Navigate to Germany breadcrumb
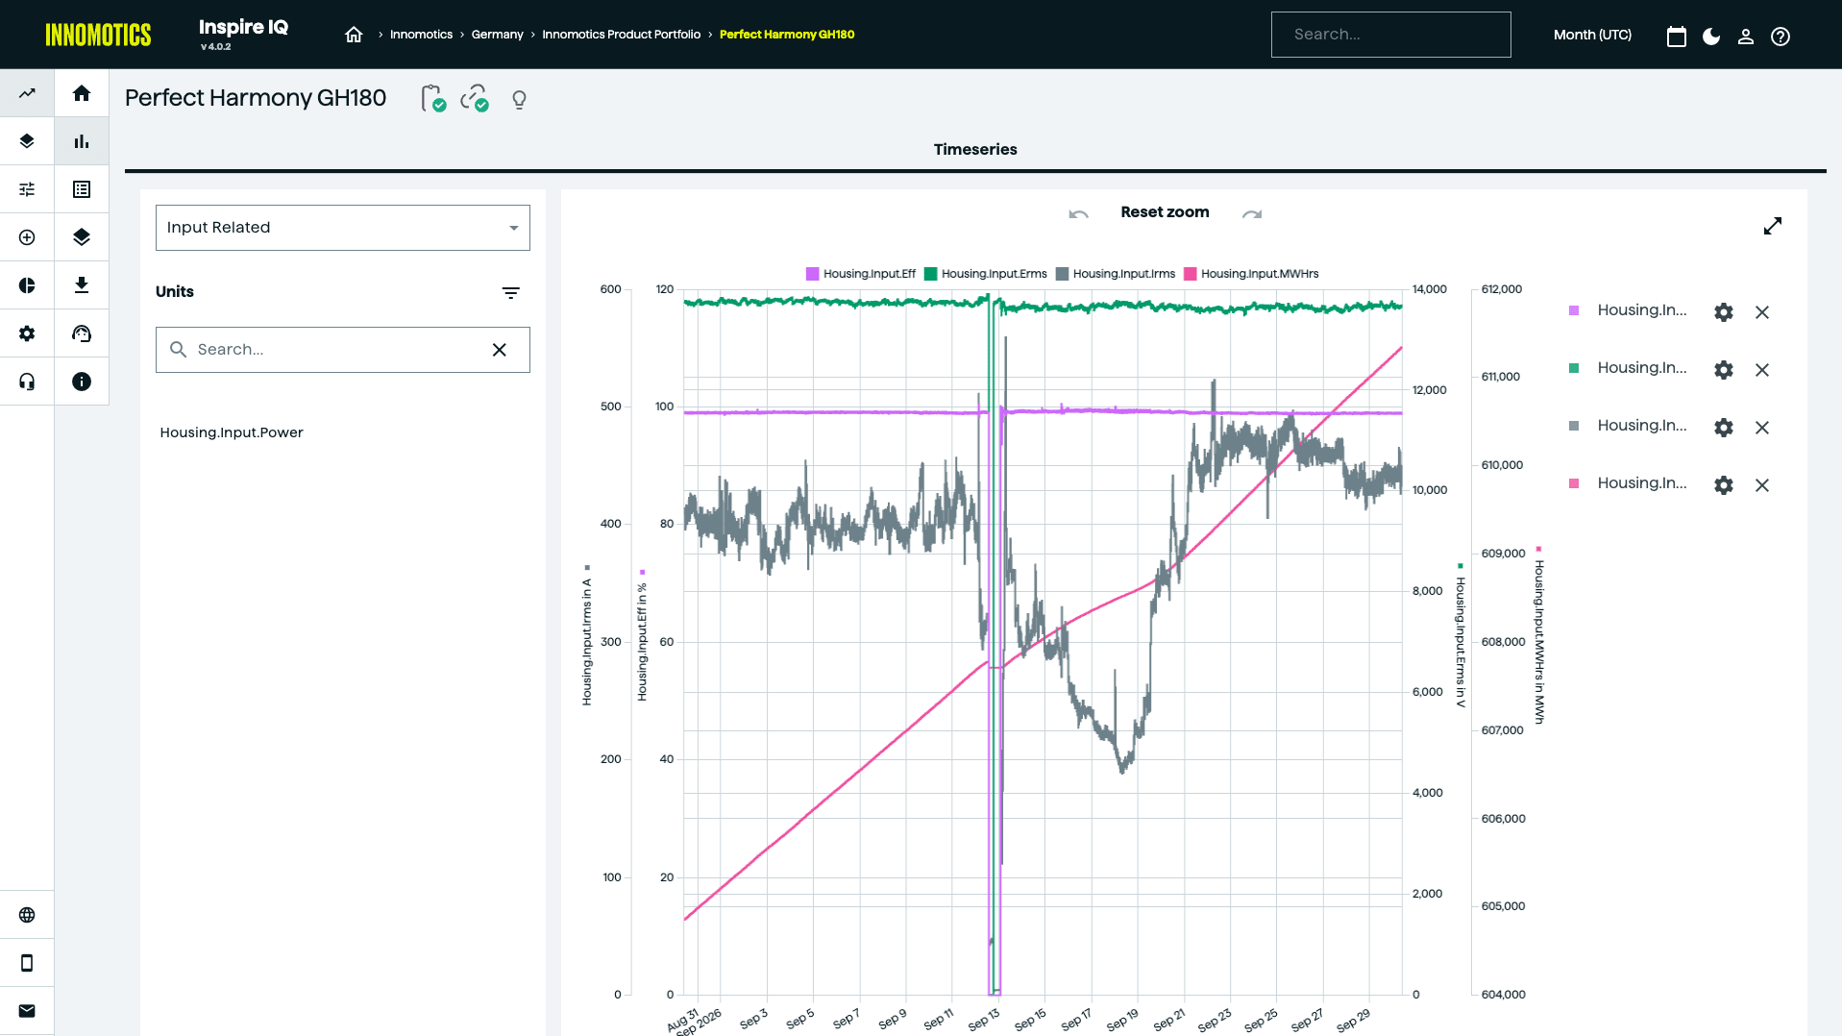Viewport: 1842px width, 1036px height. 497,35
